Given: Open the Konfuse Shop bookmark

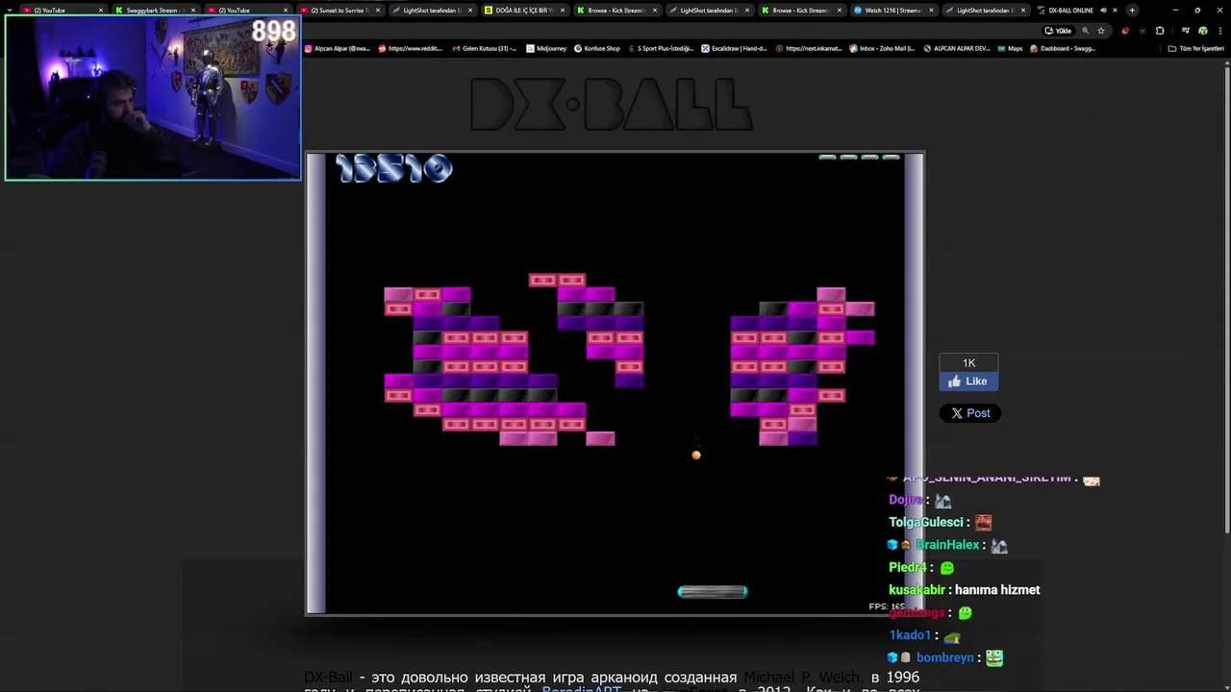Looking at the screenshot, I should click(597, 48).
